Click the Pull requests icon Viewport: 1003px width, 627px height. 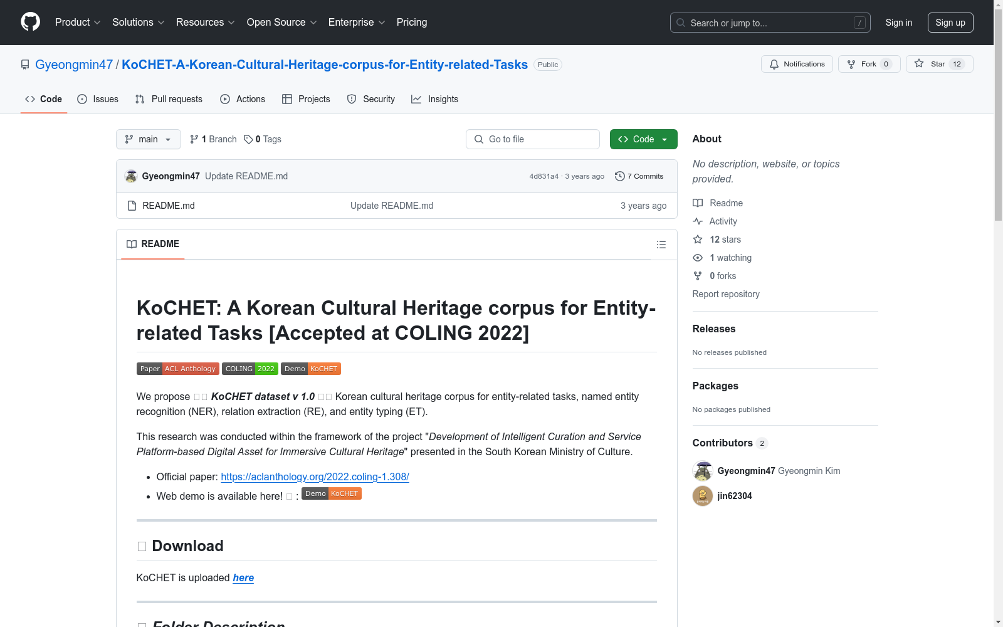click(x=140, y=99)
